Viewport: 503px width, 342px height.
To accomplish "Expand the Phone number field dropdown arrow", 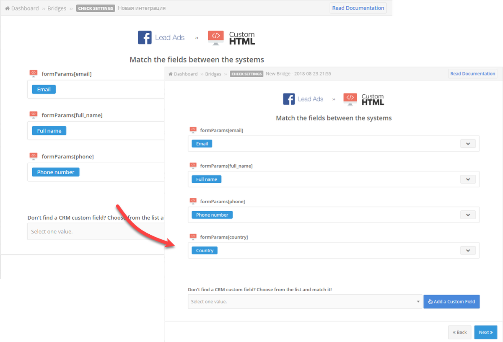I will click(x=468, y=215).
